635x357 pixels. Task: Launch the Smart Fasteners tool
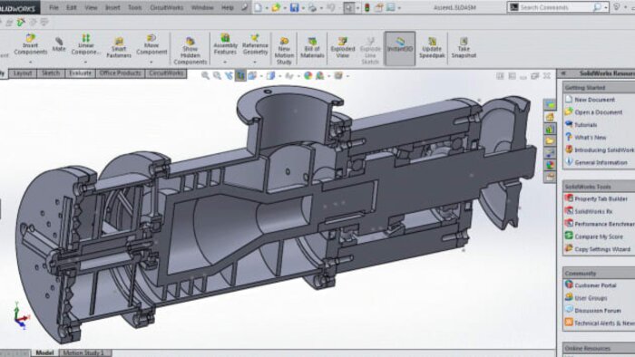(119, 48)
